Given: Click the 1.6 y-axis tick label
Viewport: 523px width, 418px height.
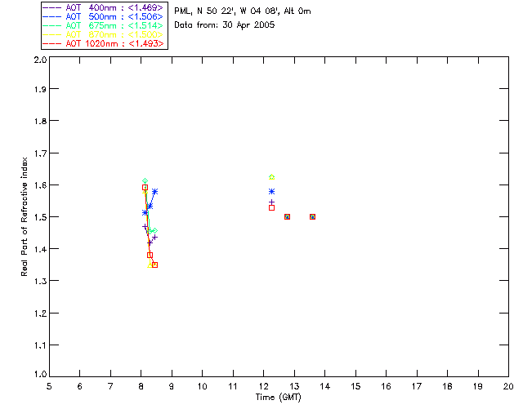Looking at the screenshot, I should click(40, 185).
